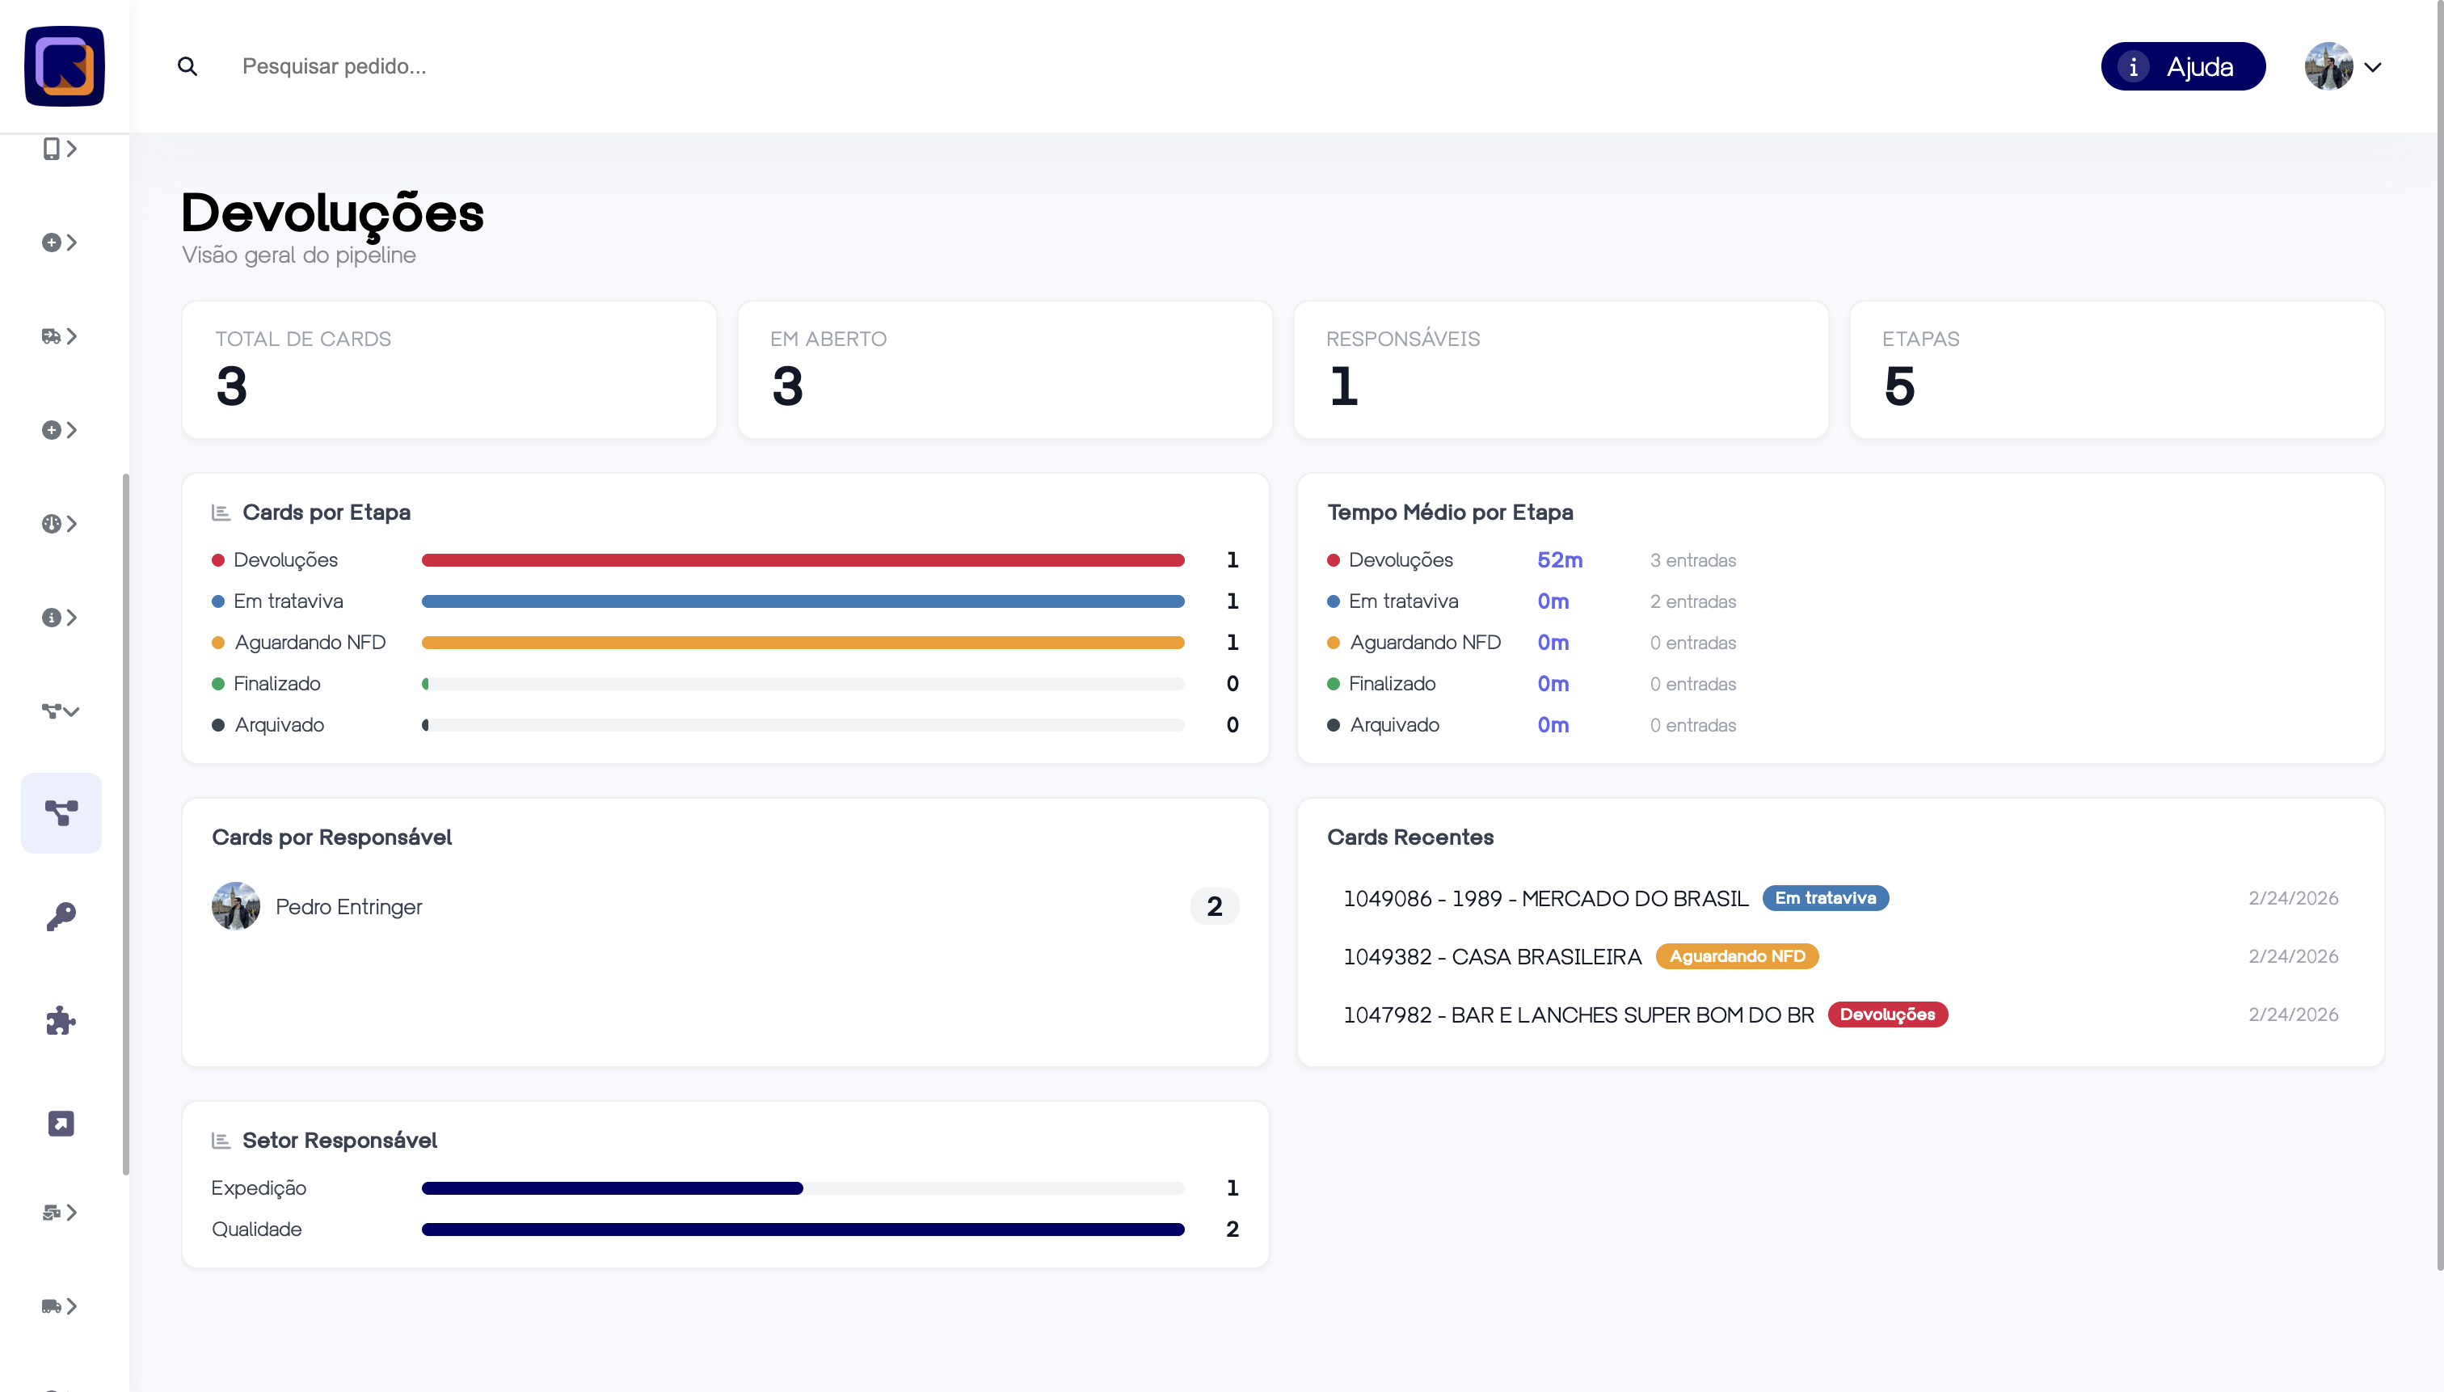2444x1392 pixels.
Task: Click the bar chart icon beside Setor Responsável
Action: click(x=221, y=1141)
